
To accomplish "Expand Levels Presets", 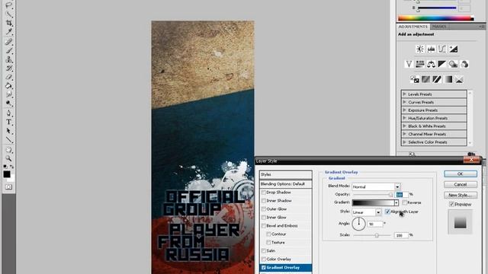I will point(405,94).
